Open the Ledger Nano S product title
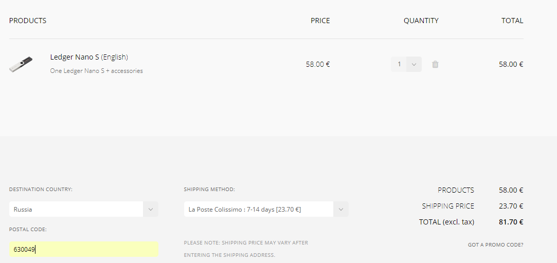Screen dimensions: 557x263 click(89, 57)
